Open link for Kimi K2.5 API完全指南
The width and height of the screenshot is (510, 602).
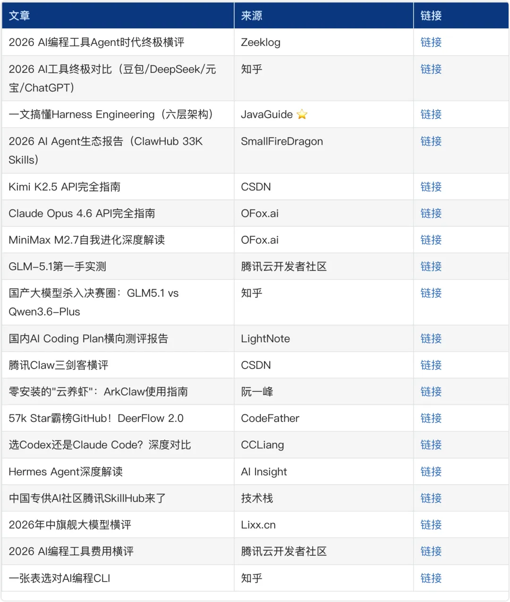[431, 187]
